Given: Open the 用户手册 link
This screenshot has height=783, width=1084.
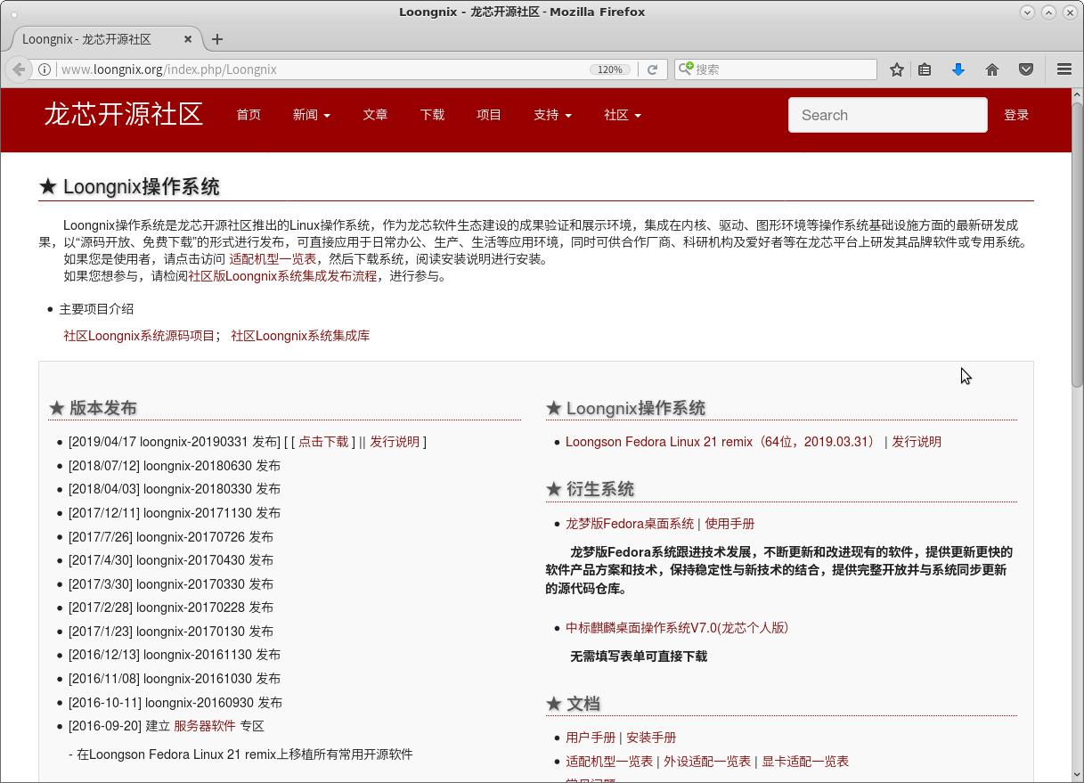Looking at the screenshot, I should point(591,738).
